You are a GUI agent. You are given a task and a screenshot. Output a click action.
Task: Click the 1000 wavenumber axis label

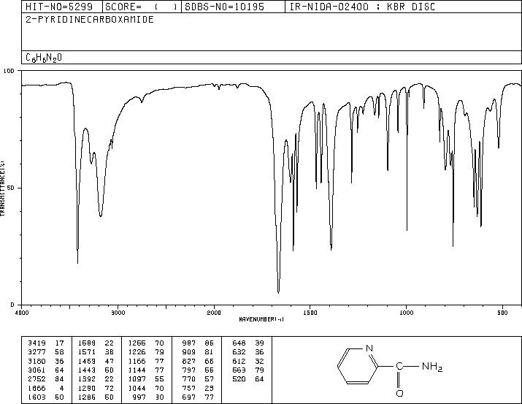(x=406, y=313)
